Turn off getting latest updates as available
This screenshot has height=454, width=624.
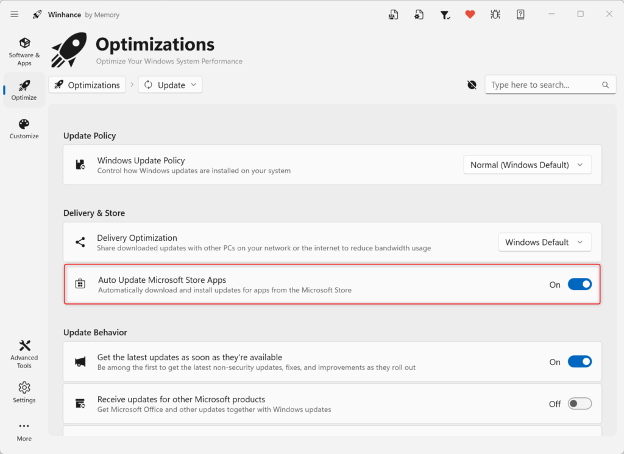[580, 361]
